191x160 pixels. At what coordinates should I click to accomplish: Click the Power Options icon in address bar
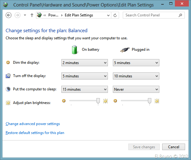40,15
